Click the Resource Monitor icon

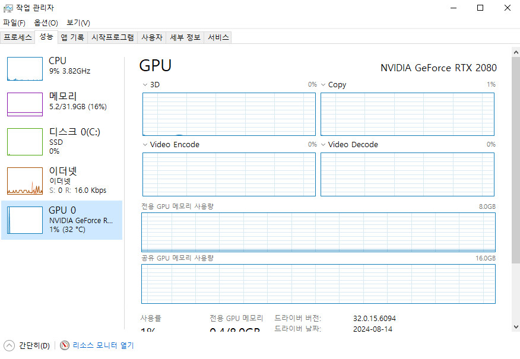64,345
